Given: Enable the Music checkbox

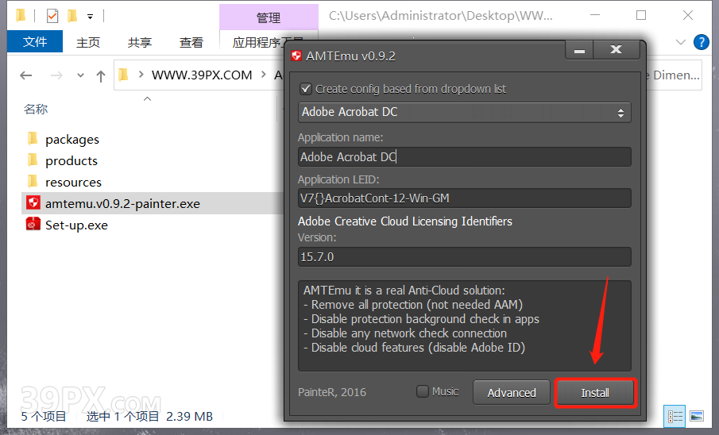Looking at the screenshot, I should pos(423,391).
